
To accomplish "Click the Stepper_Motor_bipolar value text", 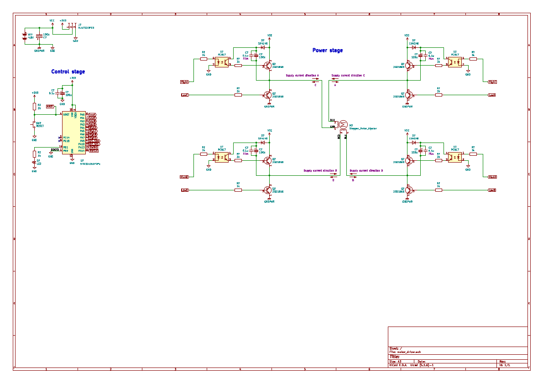I will 363,128.
